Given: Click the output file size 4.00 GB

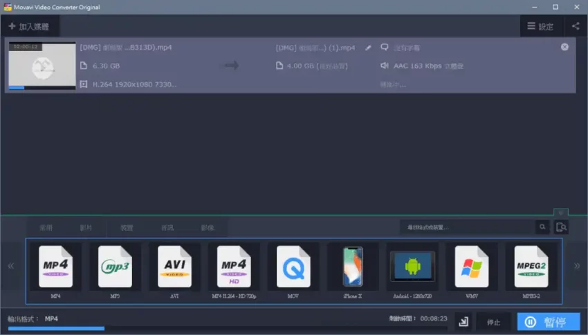Looking at the screenshot, I should (x=318, y=66).
